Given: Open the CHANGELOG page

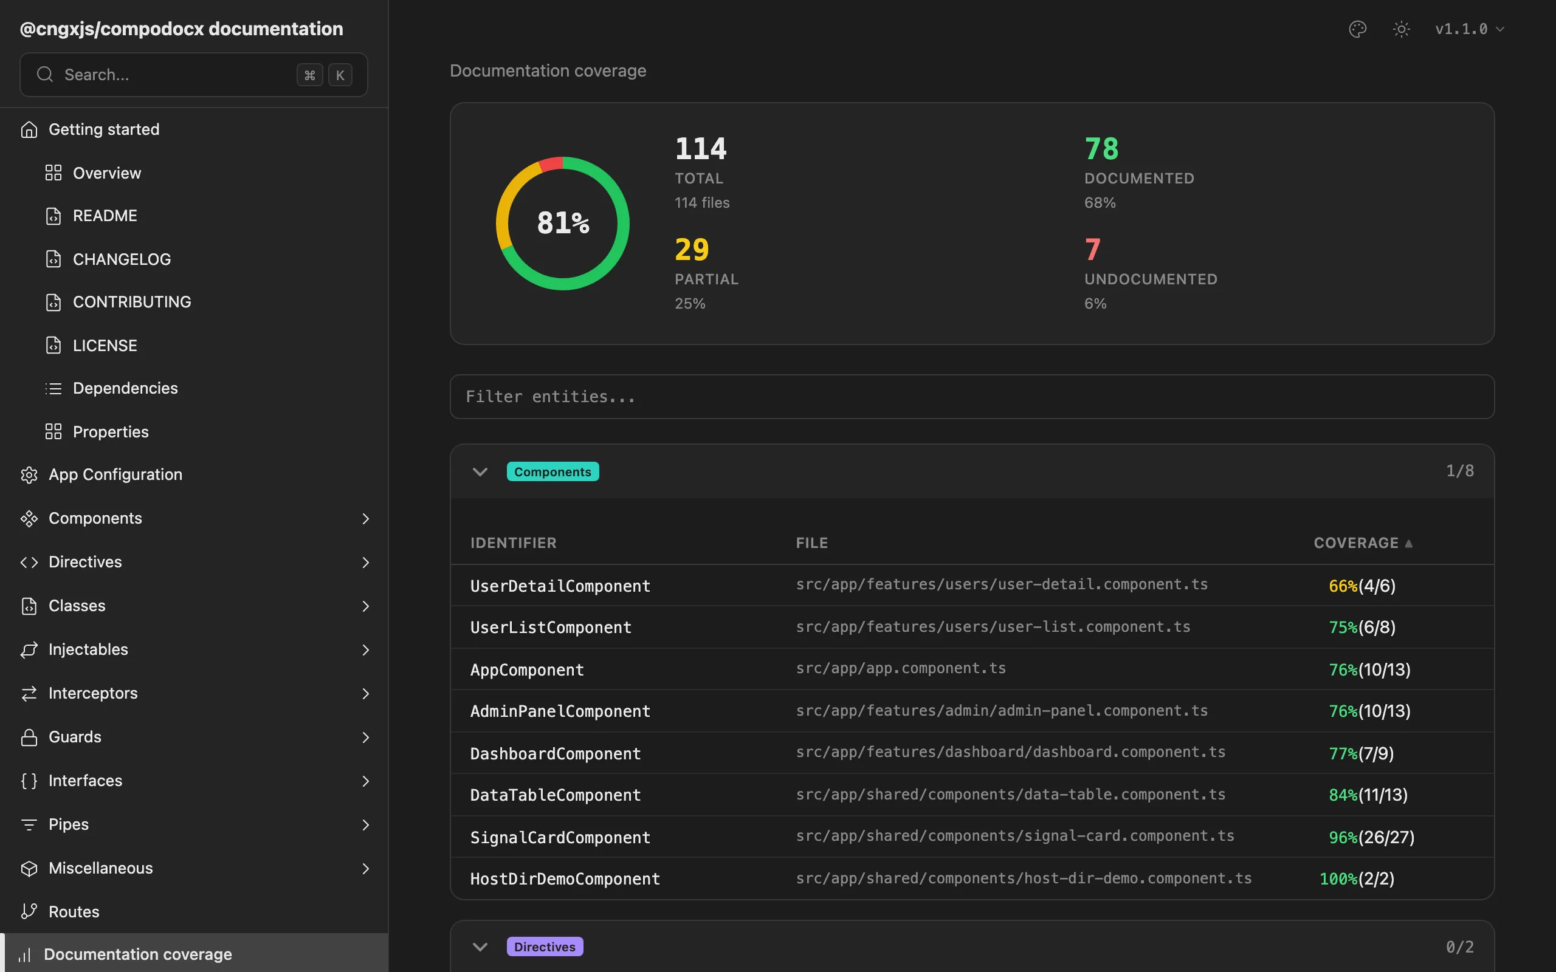Looking at the screenshot, I should (x=122, y=259).
